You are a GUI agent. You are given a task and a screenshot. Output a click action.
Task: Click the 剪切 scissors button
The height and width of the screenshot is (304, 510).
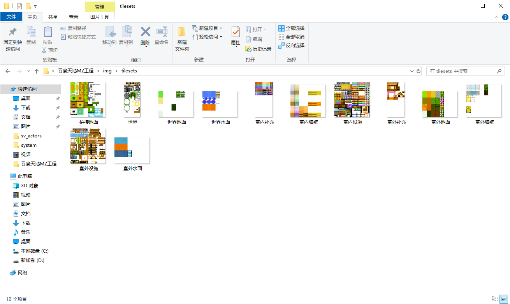click(50, 50)
